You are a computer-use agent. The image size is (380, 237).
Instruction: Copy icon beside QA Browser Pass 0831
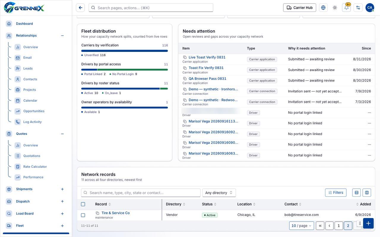click(x=185, y=79)
